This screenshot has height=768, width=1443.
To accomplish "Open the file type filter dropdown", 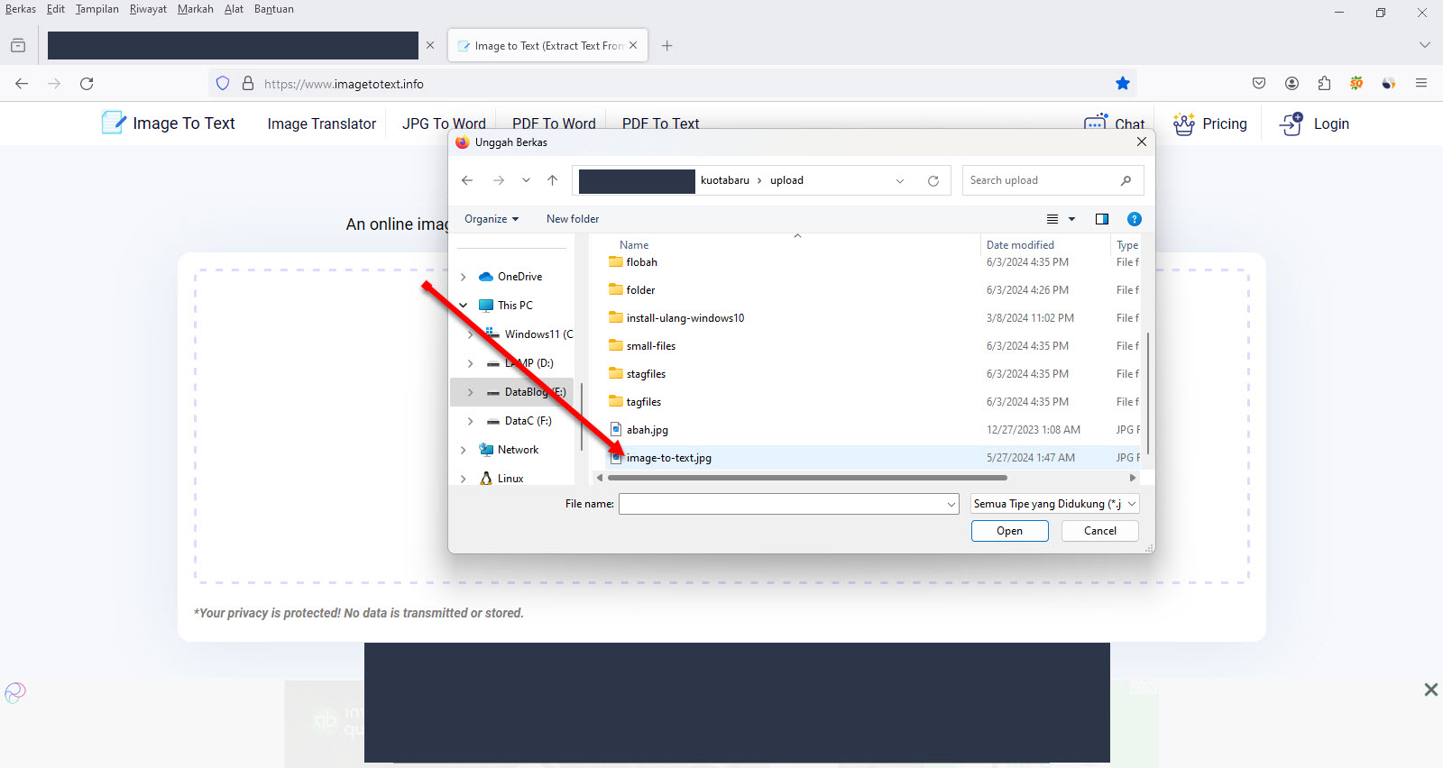I will pyautogui.click(x=1055, y=504).
